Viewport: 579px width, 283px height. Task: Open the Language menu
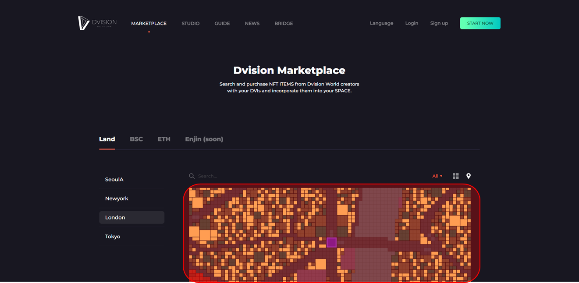click(x=381, y=23)
